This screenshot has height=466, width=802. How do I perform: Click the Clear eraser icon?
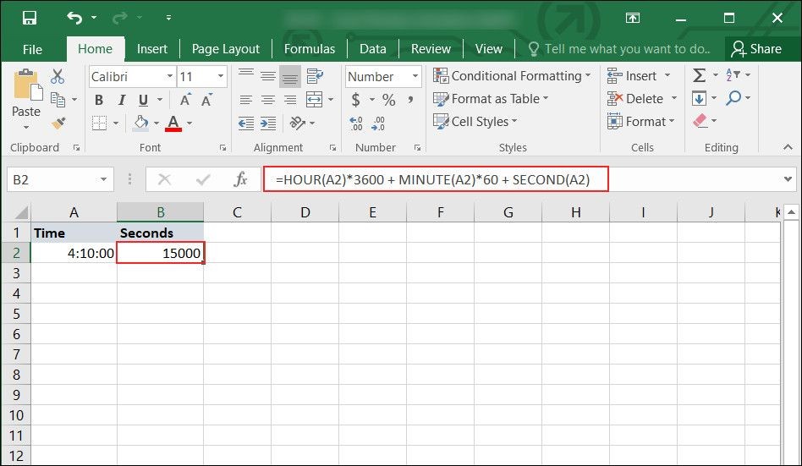[700, 121]
